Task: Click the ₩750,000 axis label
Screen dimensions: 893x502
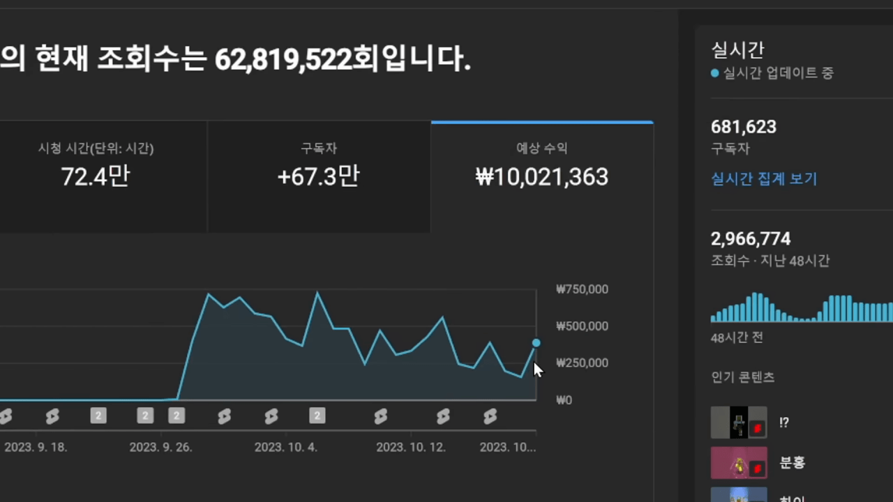Action: pyautogui.click(x=583, y=289)
